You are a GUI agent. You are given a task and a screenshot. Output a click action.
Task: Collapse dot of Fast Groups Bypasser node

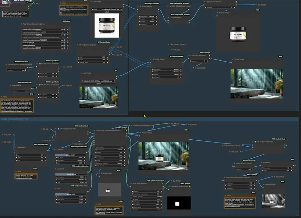[x=21, y=24]
